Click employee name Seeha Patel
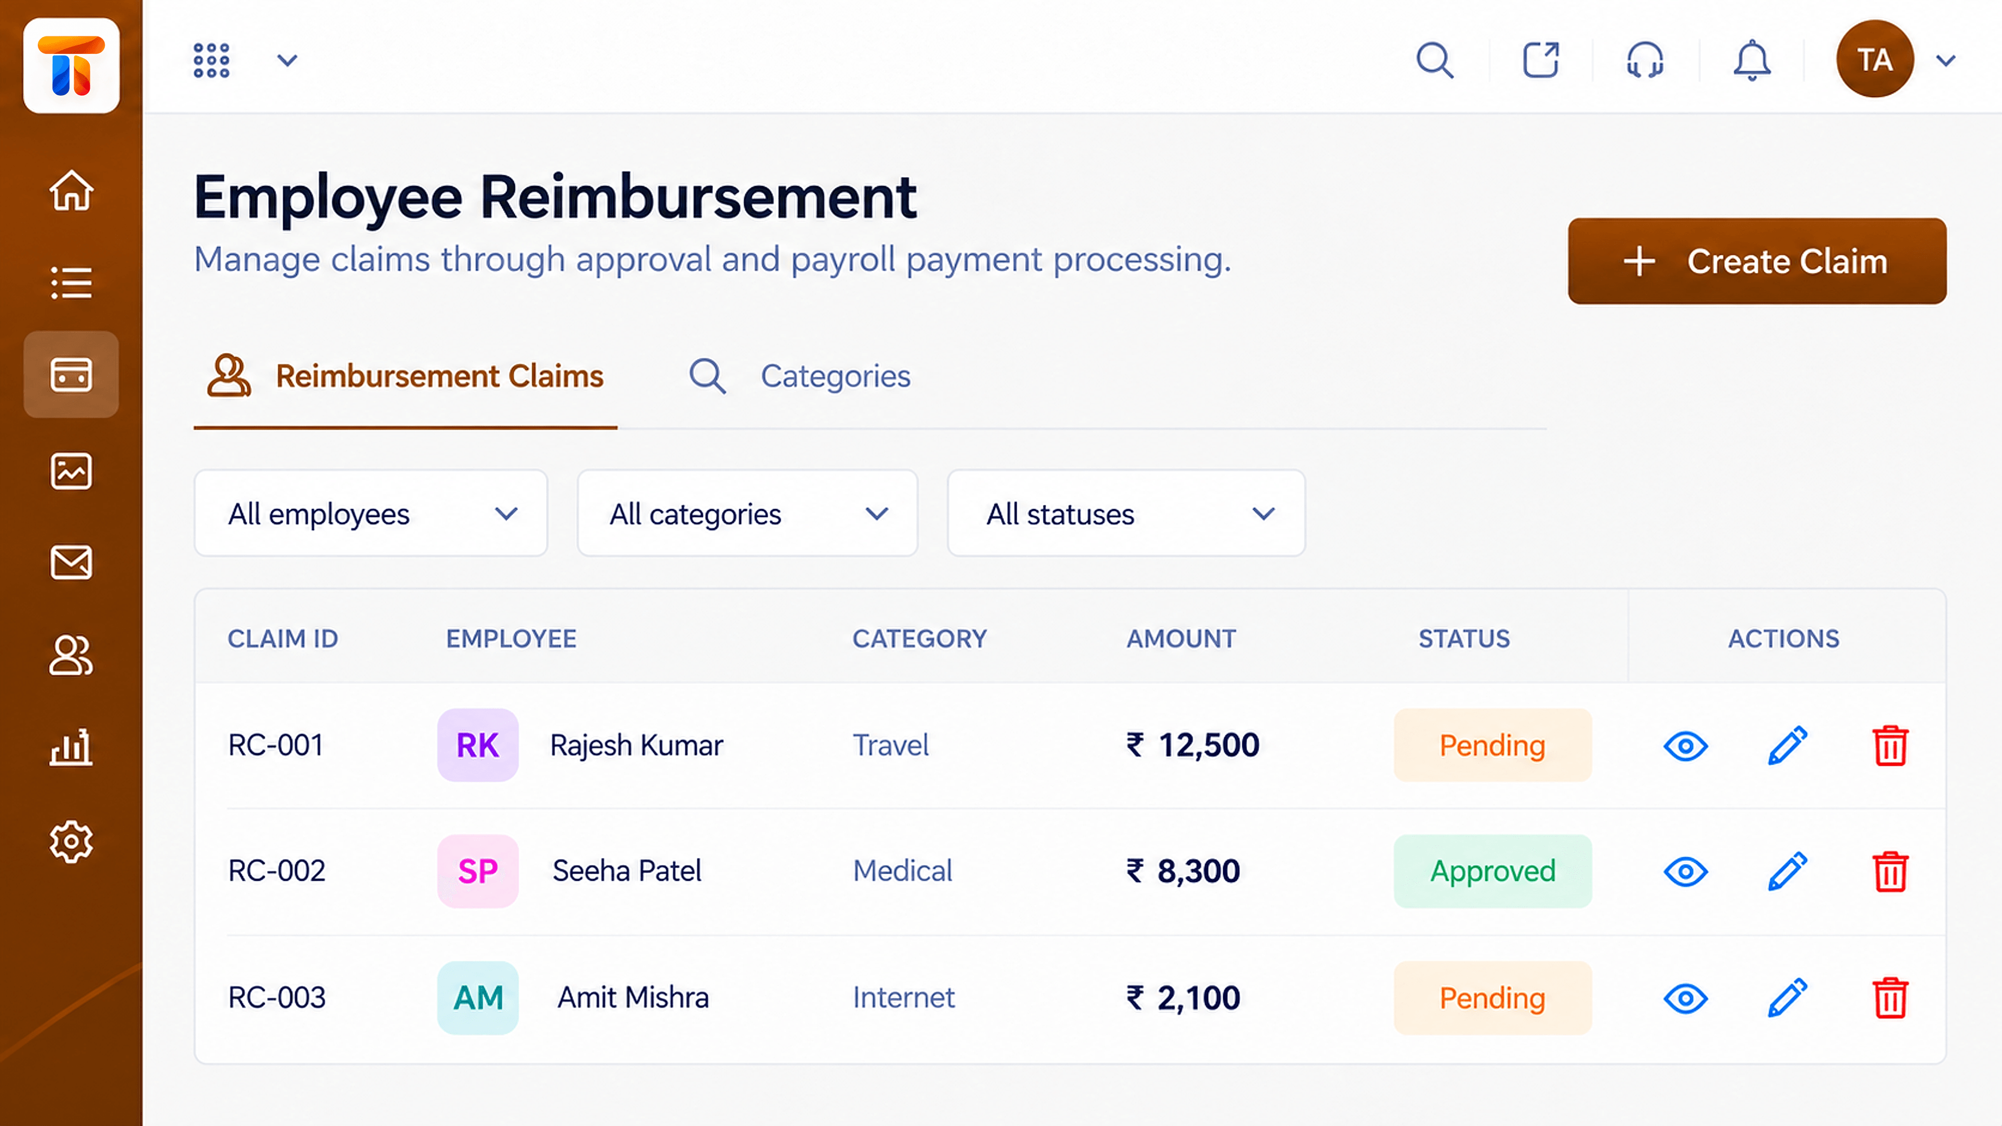This screenshot has width=2002, height=1126. [x=627, y=871]
